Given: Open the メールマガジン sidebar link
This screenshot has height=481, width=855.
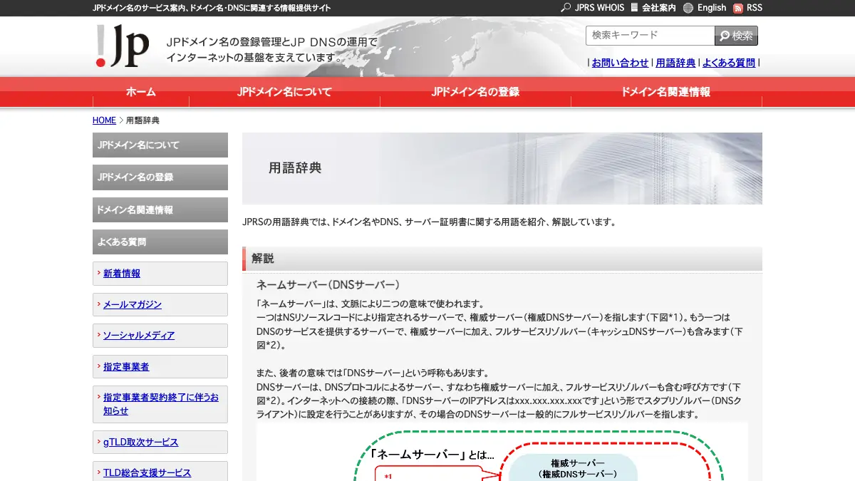Looking at the screenshot, I should (x=133, y=304).
